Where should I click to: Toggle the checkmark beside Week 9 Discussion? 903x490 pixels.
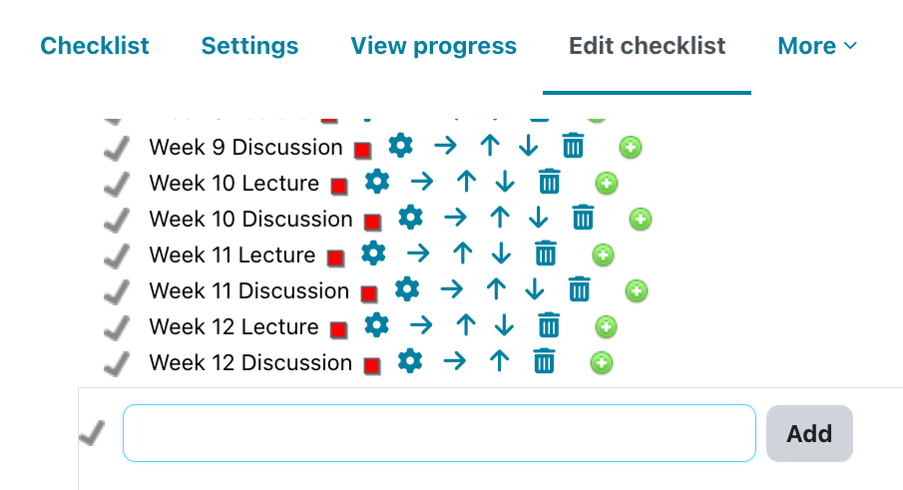pos(118,148)
